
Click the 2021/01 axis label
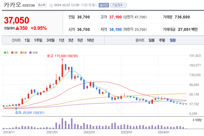(x=52, y=132)
